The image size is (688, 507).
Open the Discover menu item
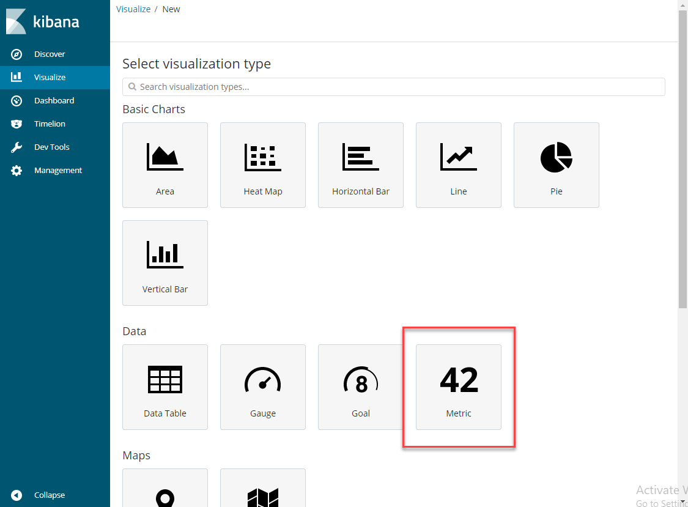[x=55, y=54]
